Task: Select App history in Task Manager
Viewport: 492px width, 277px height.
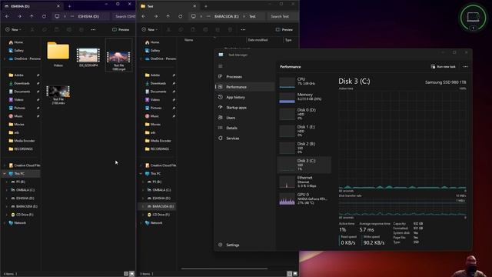Action: click(x=244, y=98)
